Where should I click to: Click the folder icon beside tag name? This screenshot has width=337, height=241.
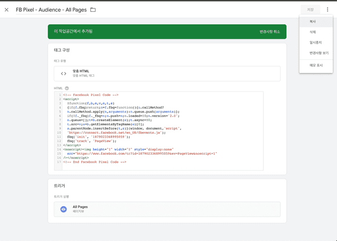tap(93, 10)
